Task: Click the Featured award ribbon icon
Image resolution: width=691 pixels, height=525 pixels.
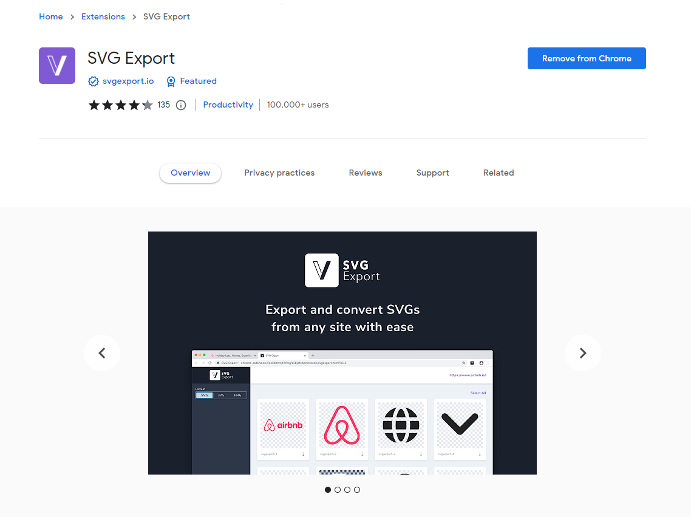Action: (171, 81)
